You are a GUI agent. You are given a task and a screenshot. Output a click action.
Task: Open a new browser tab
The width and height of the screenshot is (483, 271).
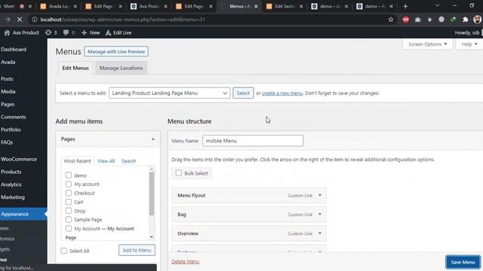click(x=405, y=6)
